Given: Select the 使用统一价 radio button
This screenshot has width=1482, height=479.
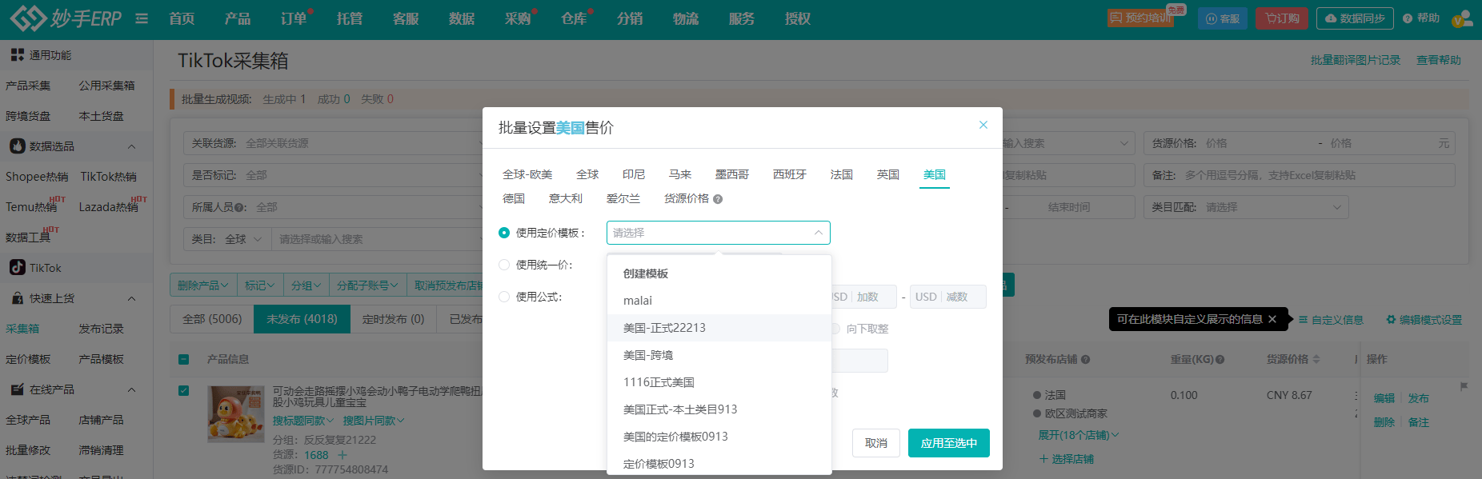Looking at the screenshot, I should click(504, 265).
